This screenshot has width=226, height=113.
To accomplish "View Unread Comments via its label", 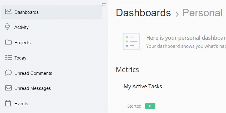I will (33, 73).
